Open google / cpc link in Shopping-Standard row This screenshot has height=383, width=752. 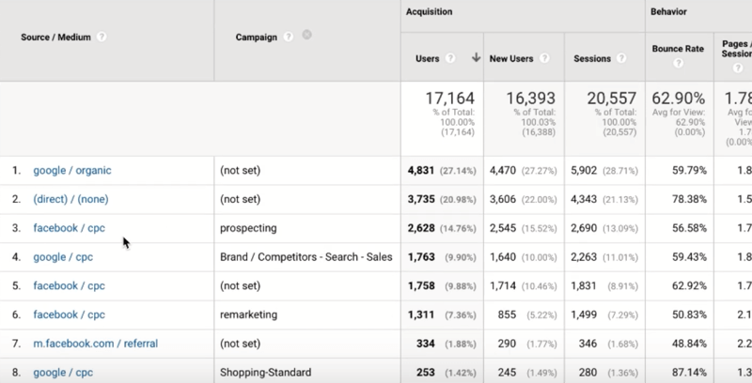click(x=63, y=373)
